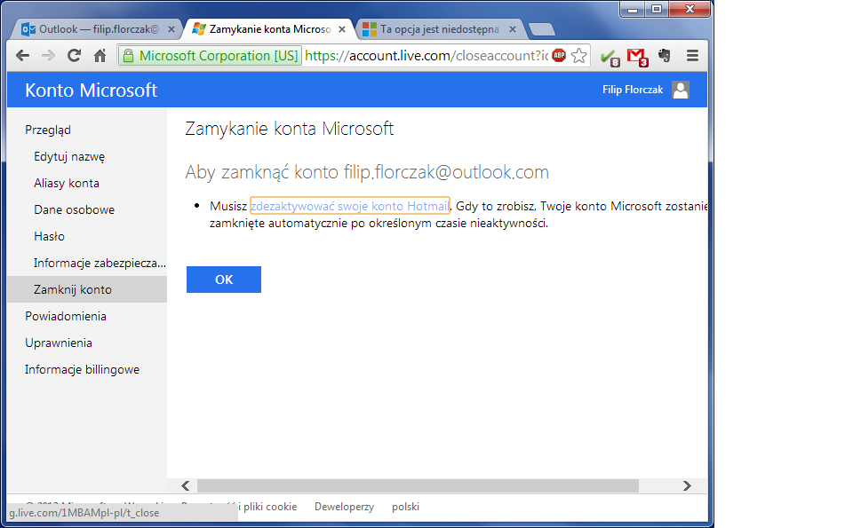The height and width of the screenshot is (528, 853).
Task: Go to Dane osobowe
Action: tap(74, 209)
